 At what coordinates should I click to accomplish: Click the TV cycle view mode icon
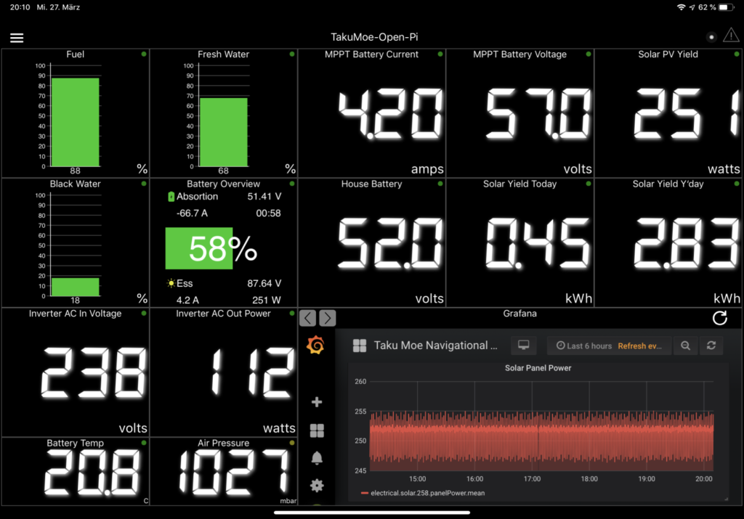tap(523, 346)
